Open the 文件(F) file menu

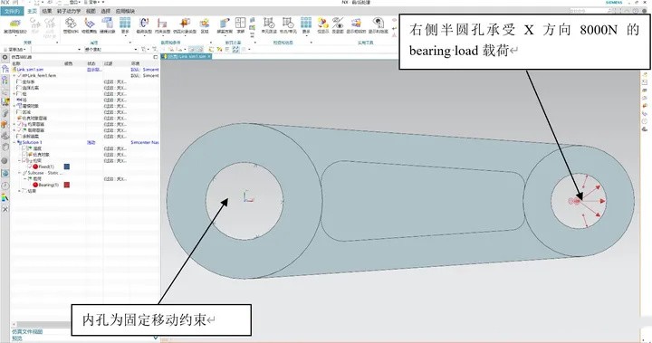click(x=13, y=11)
